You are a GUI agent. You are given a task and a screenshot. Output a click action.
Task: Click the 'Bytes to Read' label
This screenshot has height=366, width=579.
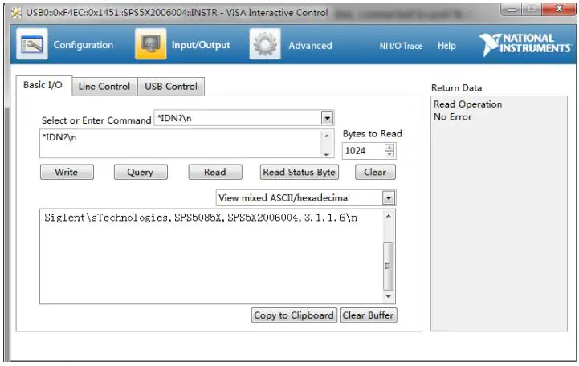click(373, 133)
